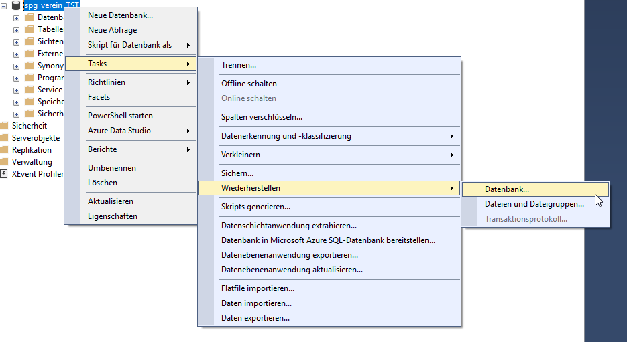
Task: Choose Datenbank... in Wiederherstellen submenu
Action: tap(507, 189)
